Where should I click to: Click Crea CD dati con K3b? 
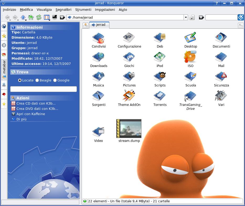click(33, 104)
